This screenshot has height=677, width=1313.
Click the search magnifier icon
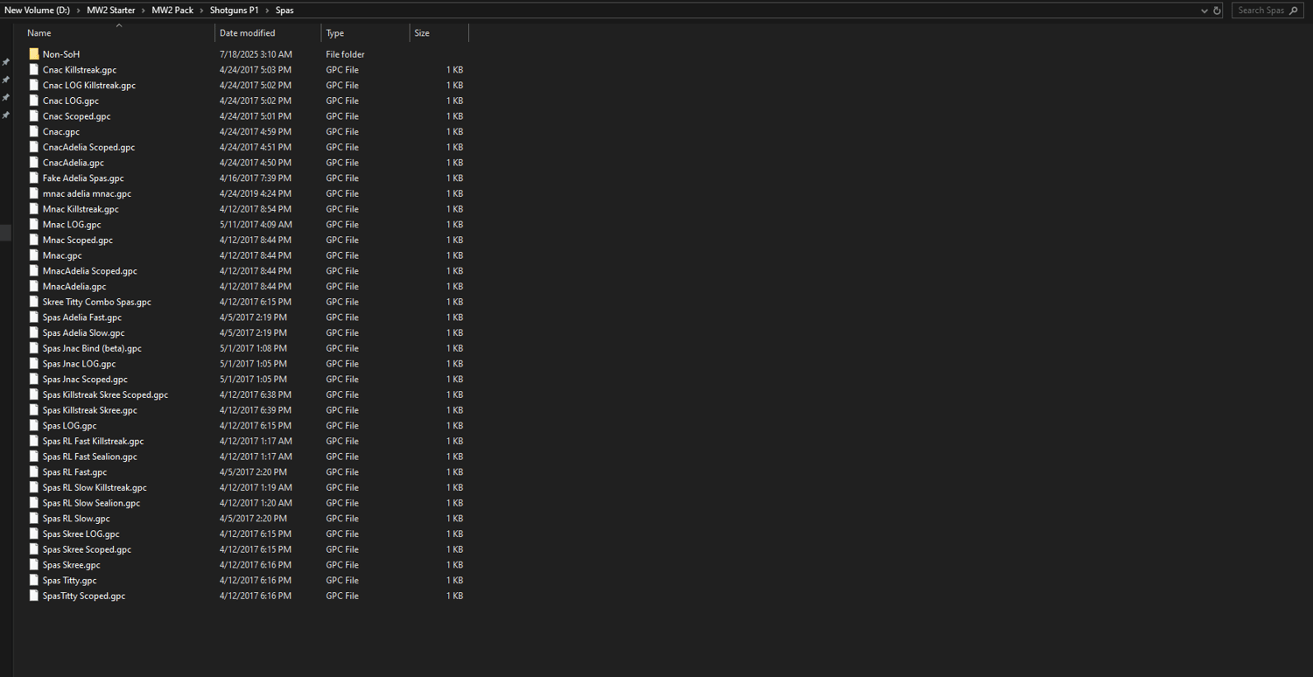[1294, 10]
